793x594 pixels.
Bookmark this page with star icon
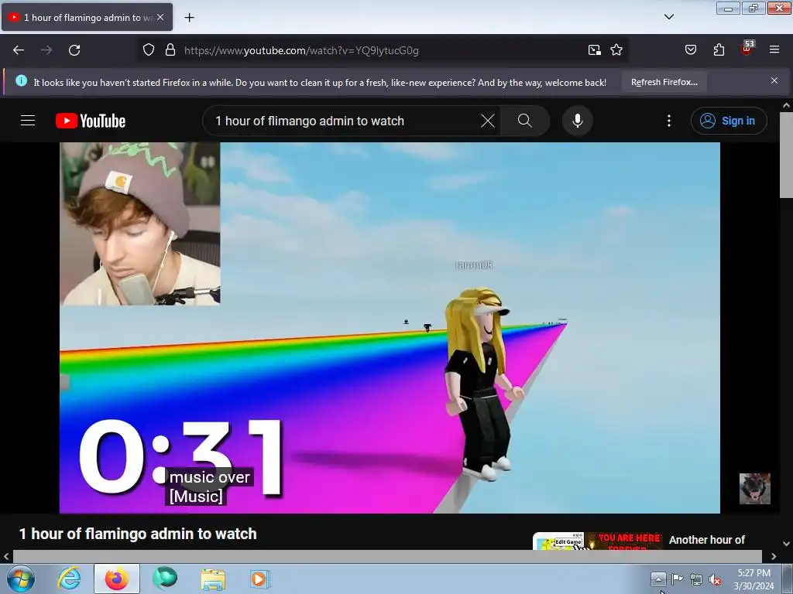[x=616, y=50]
